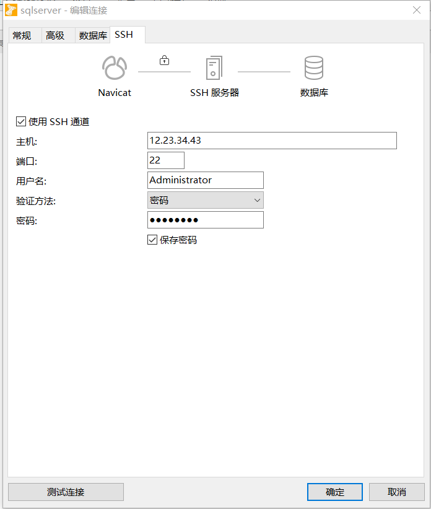The width and height of the screenshot is (431, 509).
Task: Click the Navicat logo icon in the diagram
Action: (115, 68)
